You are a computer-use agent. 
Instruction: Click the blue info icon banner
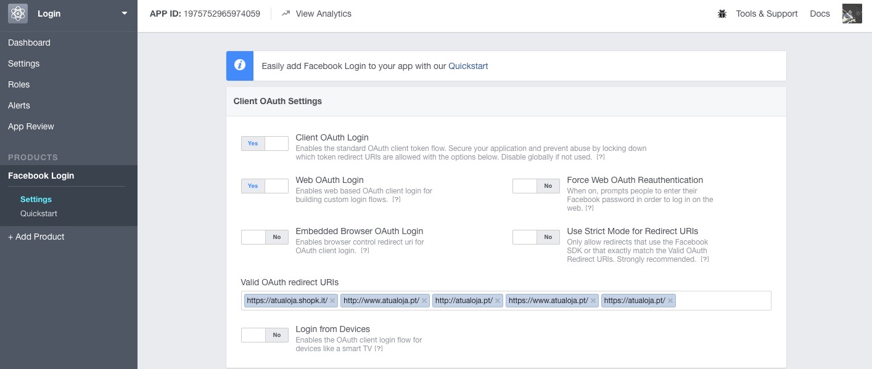click(240, 66)
